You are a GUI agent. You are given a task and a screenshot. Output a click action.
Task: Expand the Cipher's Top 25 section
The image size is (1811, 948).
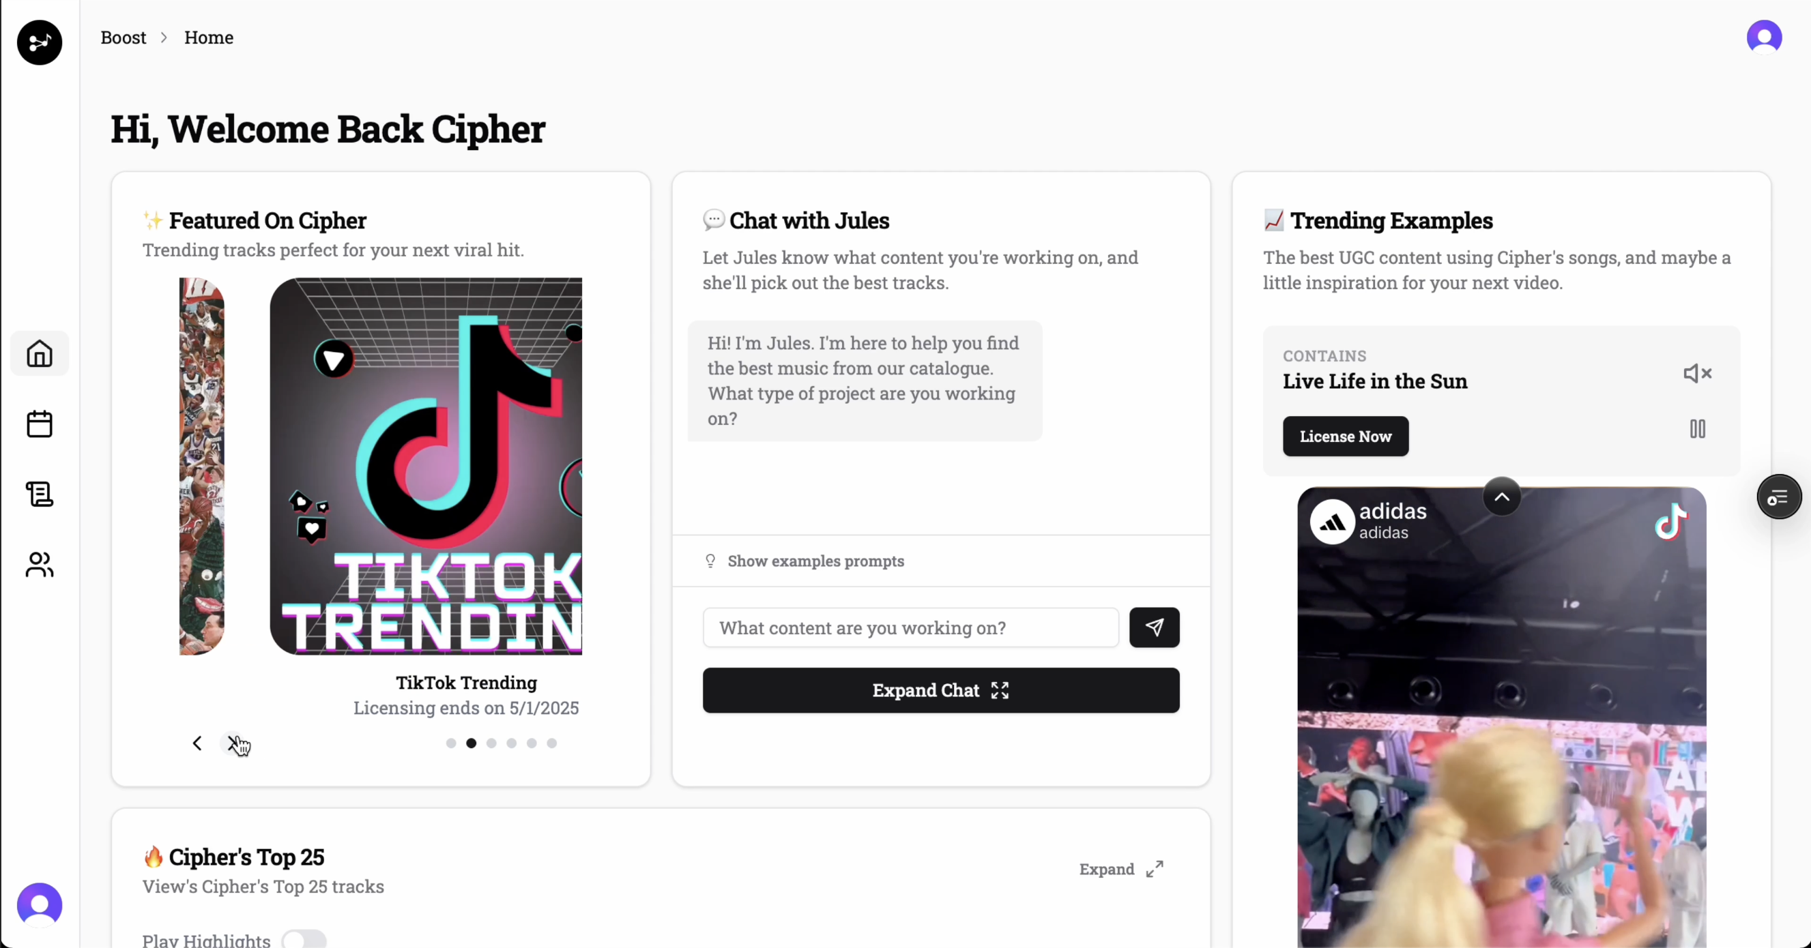coord(1121,870)
